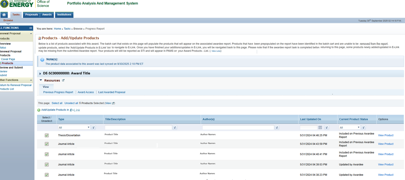
Task: Open the Current Product Status dropdown
Action: pyautogui.click(x=349, y=128)
